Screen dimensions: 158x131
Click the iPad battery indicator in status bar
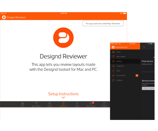(x=125, y=13)
